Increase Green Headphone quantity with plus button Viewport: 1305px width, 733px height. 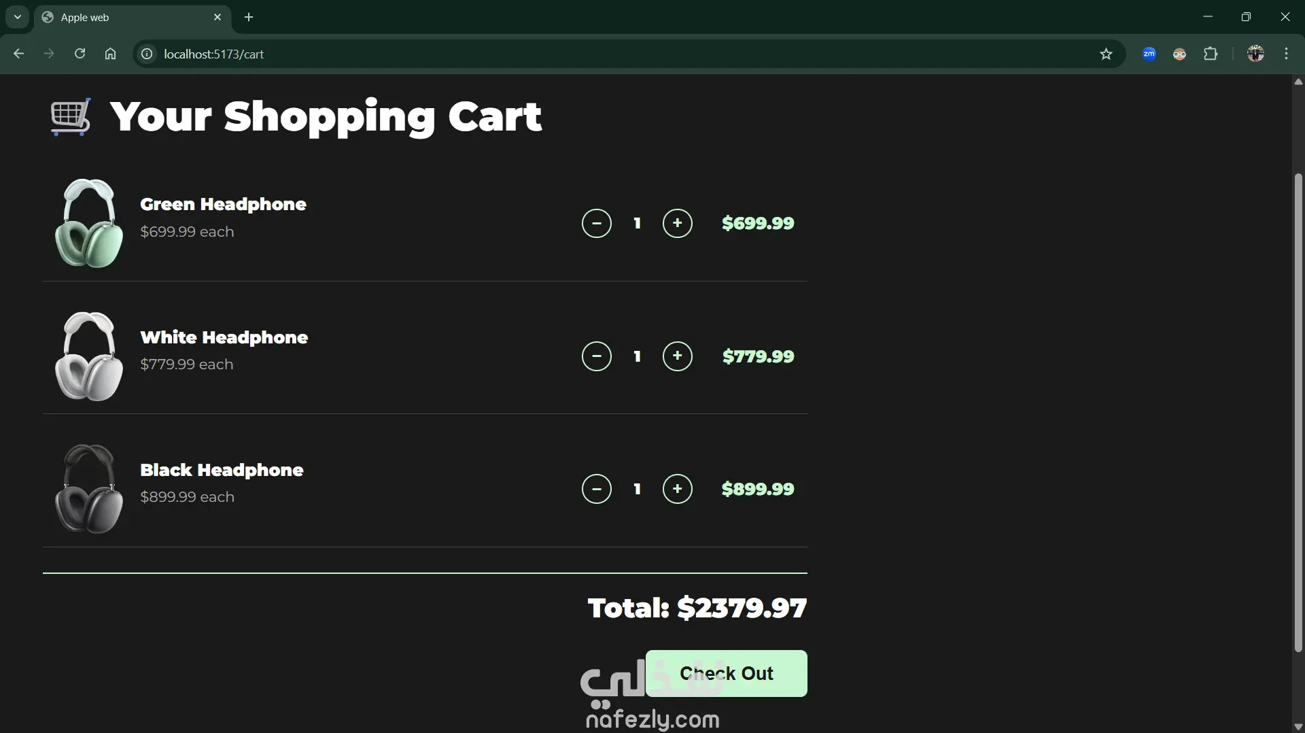click(x=677, y=223)
